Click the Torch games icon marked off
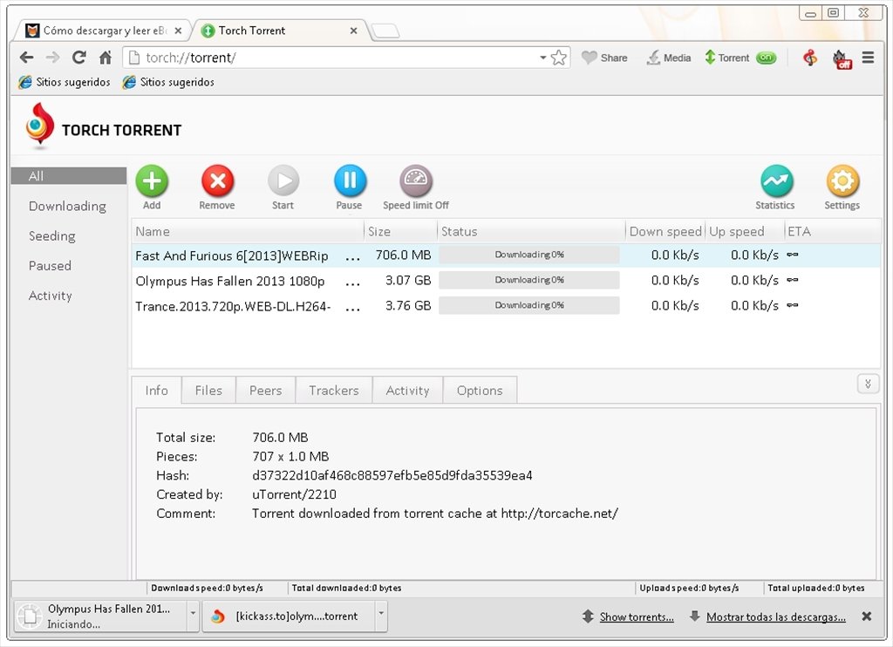 click(842, 58)
